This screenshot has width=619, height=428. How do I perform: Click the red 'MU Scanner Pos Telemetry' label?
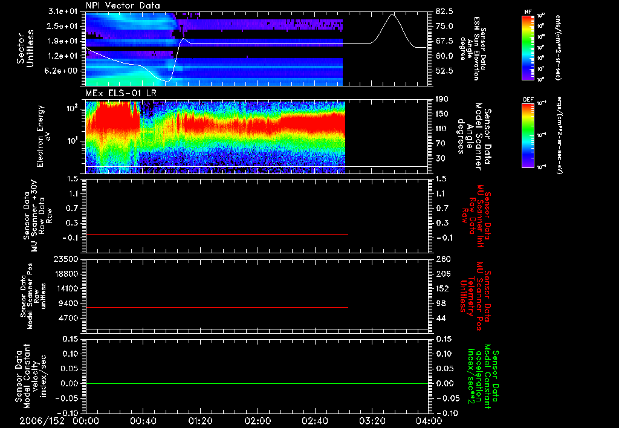(475, 296)
